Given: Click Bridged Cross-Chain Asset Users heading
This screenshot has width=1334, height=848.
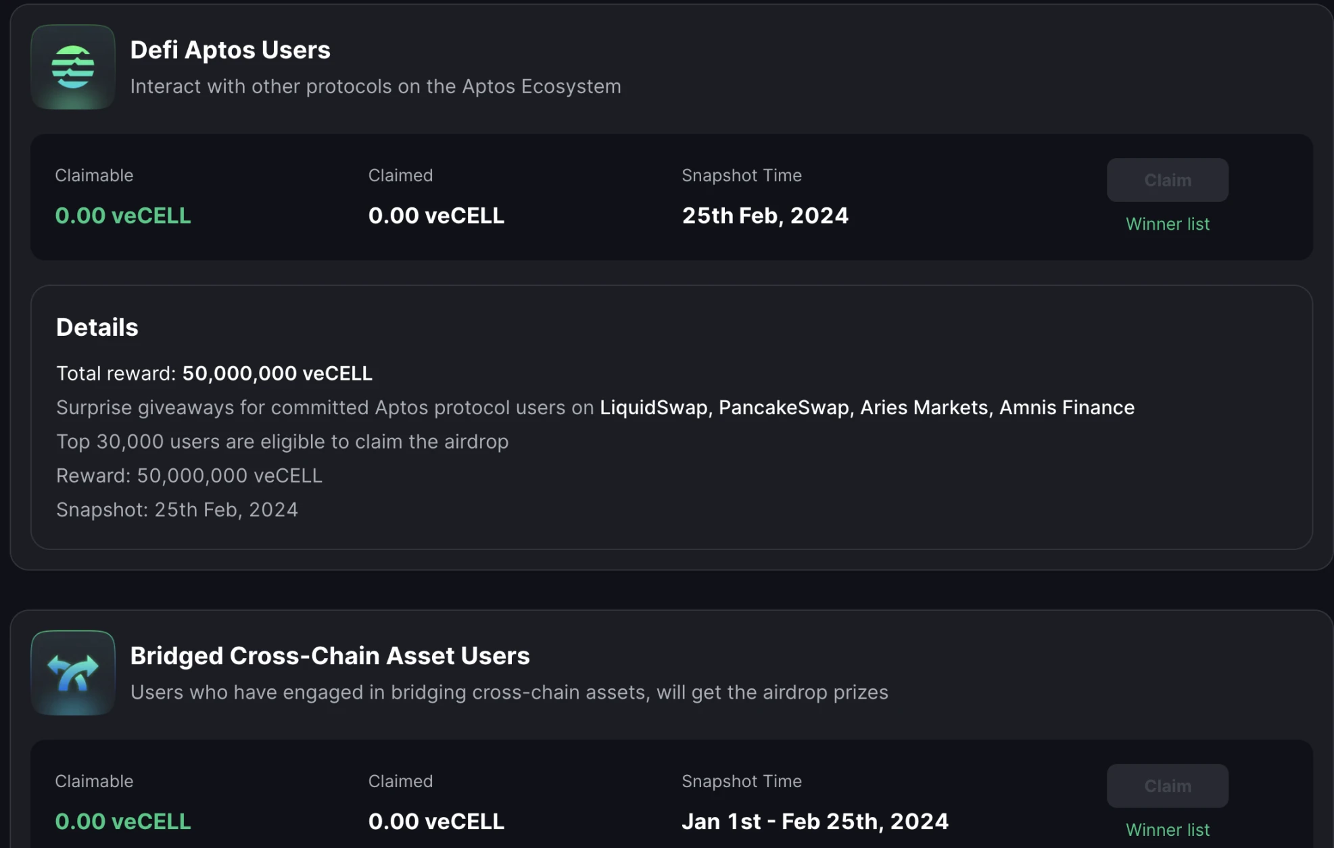Looking at the screenshot, I should [329, 655].
